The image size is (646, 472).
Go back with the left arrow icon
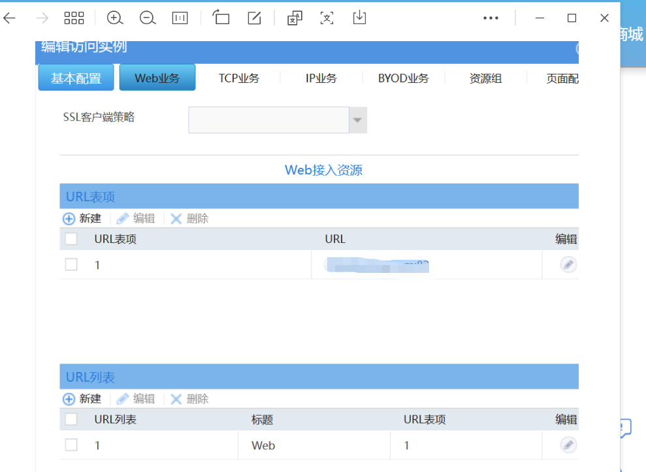pyautogui.click(x=10, y=18)
